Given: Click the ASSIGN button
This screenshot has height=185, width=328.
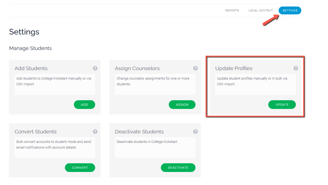Looking at the screenshot, I should [182, 105].
